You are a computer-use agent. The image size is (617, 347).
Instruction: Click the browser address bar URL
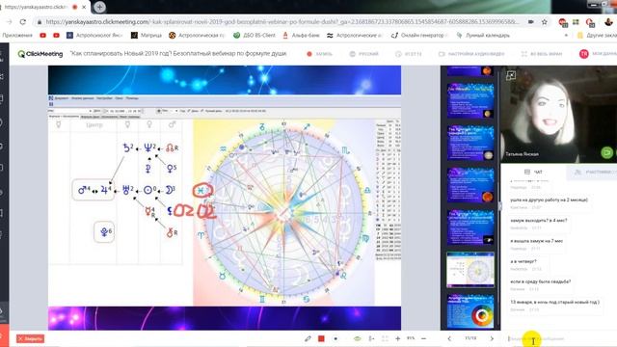point(282,22)
